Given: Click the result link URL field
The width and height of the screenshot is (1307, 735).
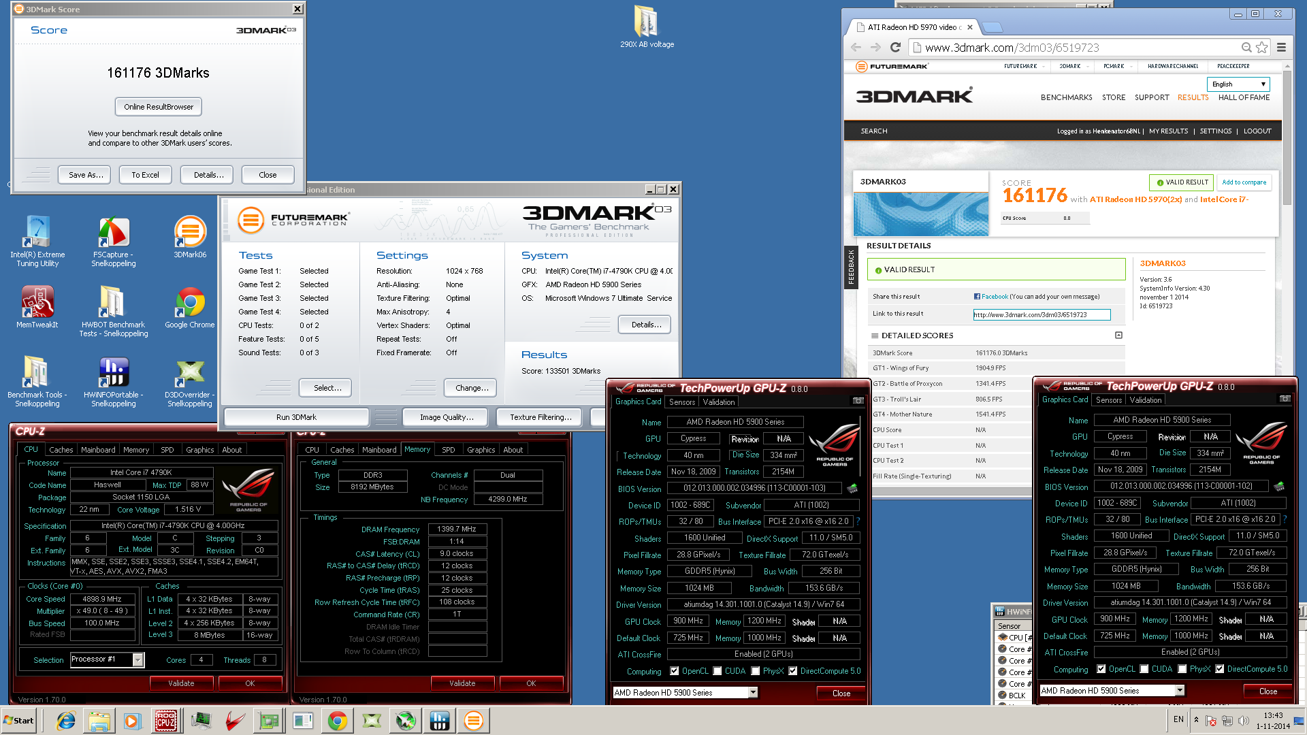Looking at the screenshot, I should (x=1042, y=314).
